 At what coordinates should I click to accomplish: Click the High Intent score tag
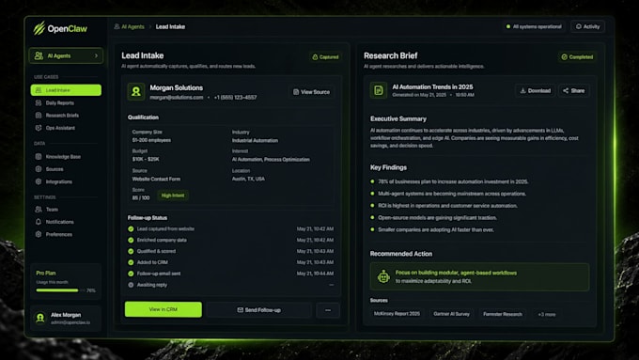point(172,196)
